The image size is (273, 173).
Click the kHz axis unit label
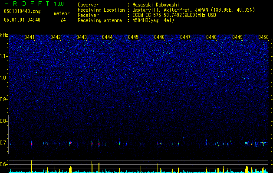[4, 35]
